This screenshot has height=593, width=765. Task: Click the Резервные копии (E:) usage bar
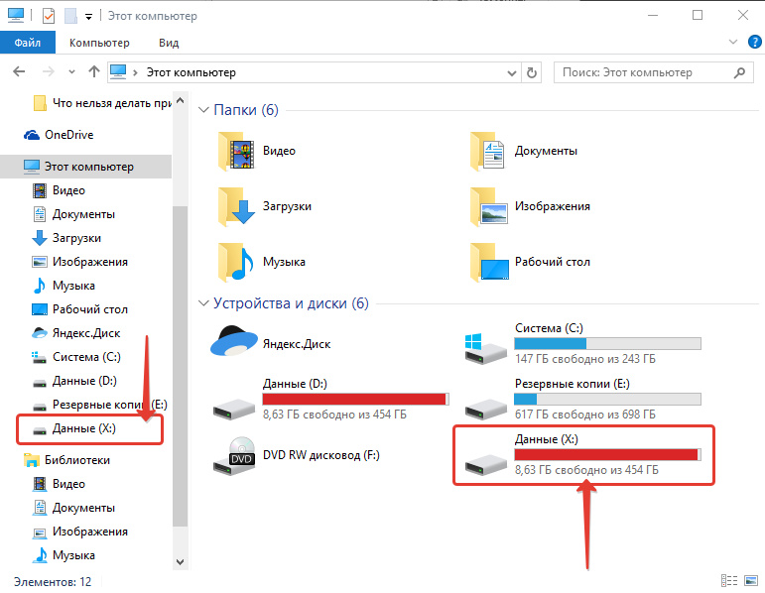pos(607,400)
